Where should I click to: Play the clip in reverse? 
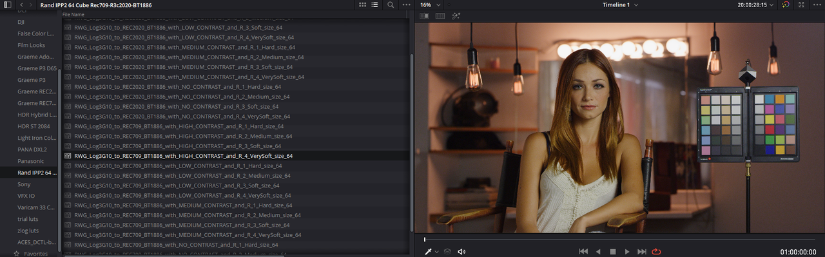tap(598, 251)
